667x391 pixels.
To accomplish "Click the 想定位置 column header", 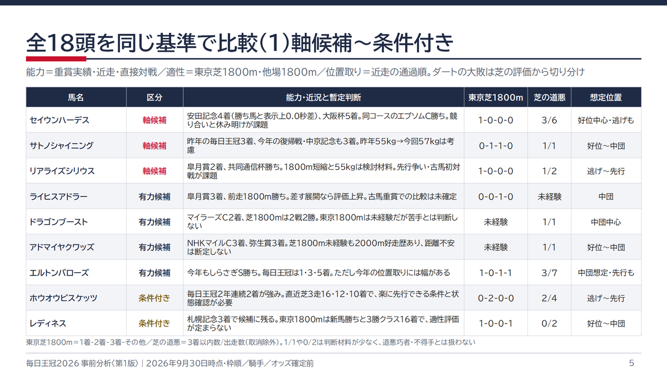I will (x=606, y=97).
